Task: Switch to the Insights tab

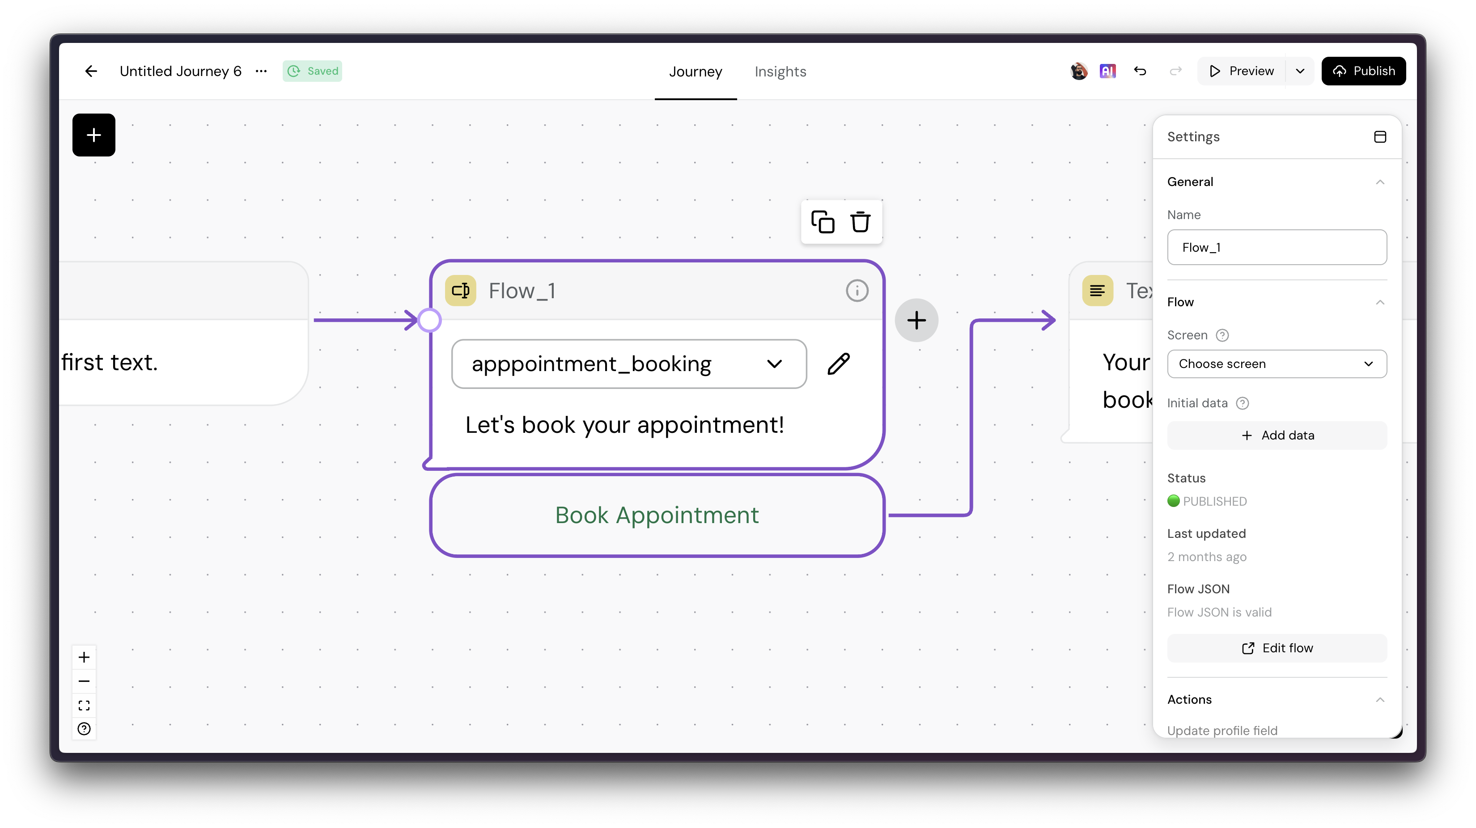Action: [x=780, y=72]
